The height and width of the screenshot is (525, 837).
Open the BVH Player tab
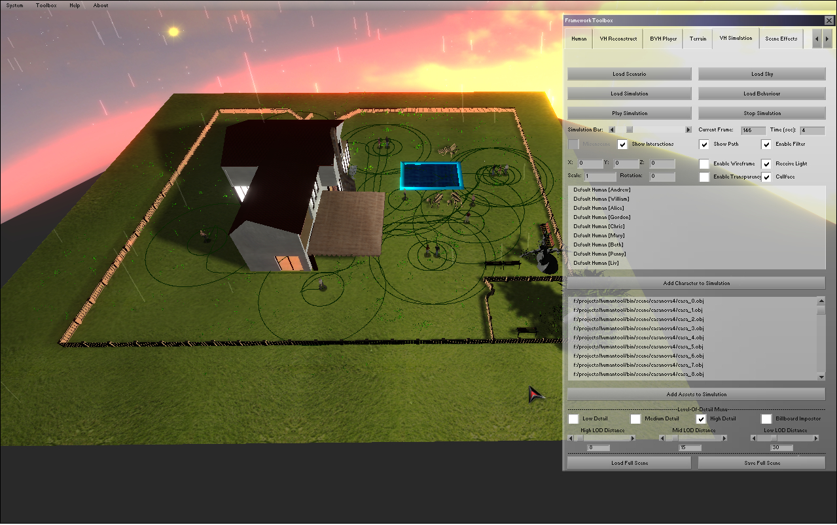click(x=663, y=39)
